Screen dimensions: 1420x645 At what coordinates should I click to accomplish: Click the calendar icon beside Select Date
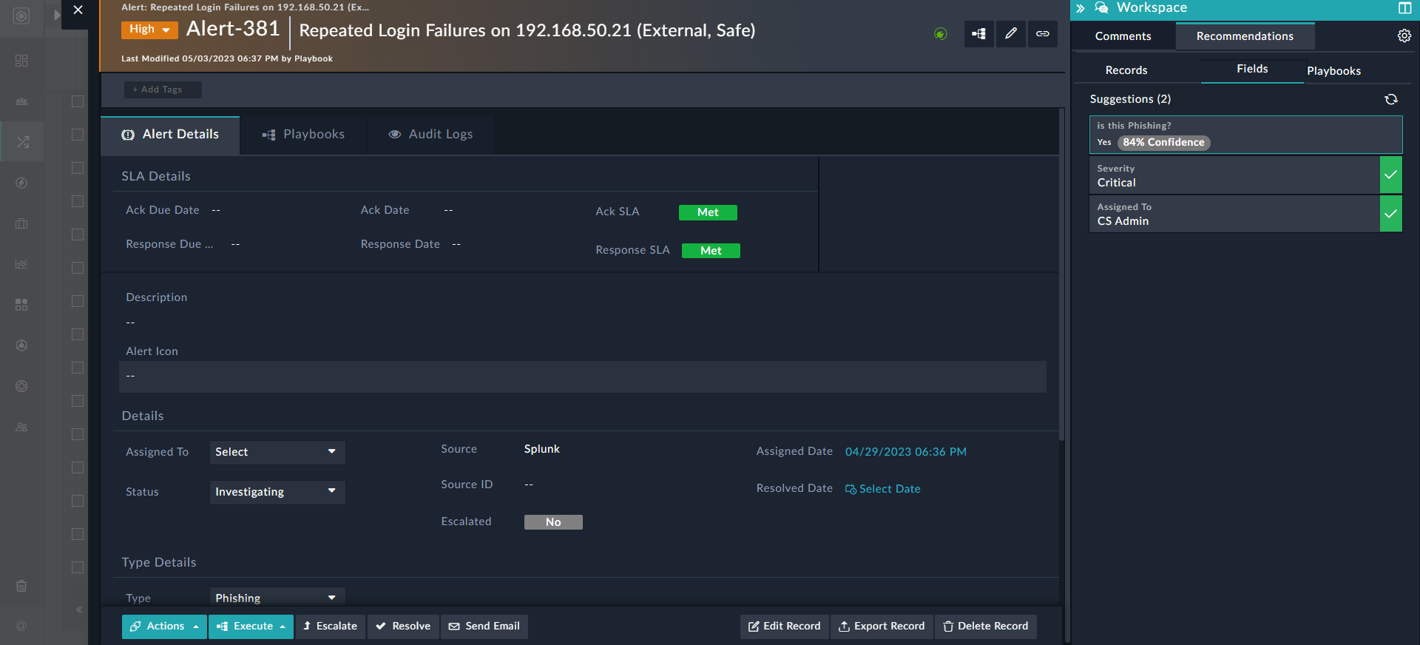coord(851,489)
